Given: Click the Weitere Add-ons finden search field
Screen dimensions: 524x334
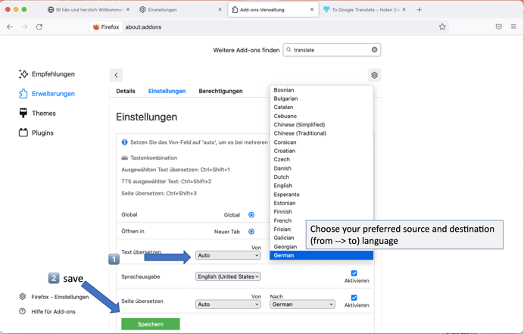Looking at the screenshot, I should coord(332,50).
